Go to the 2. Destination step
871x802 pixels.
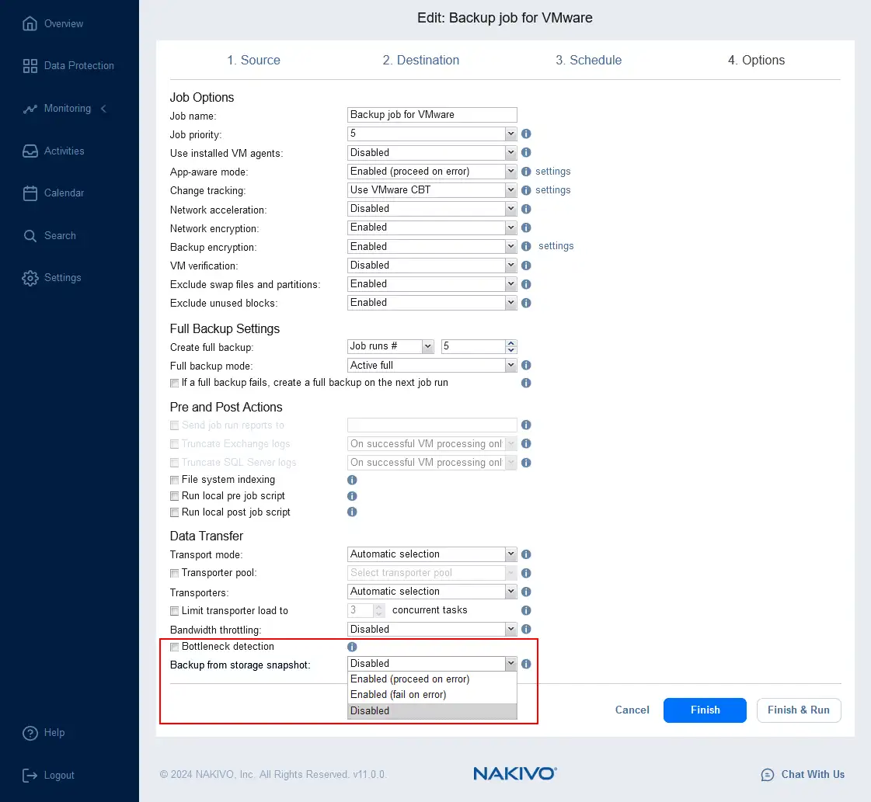(420, 60)
